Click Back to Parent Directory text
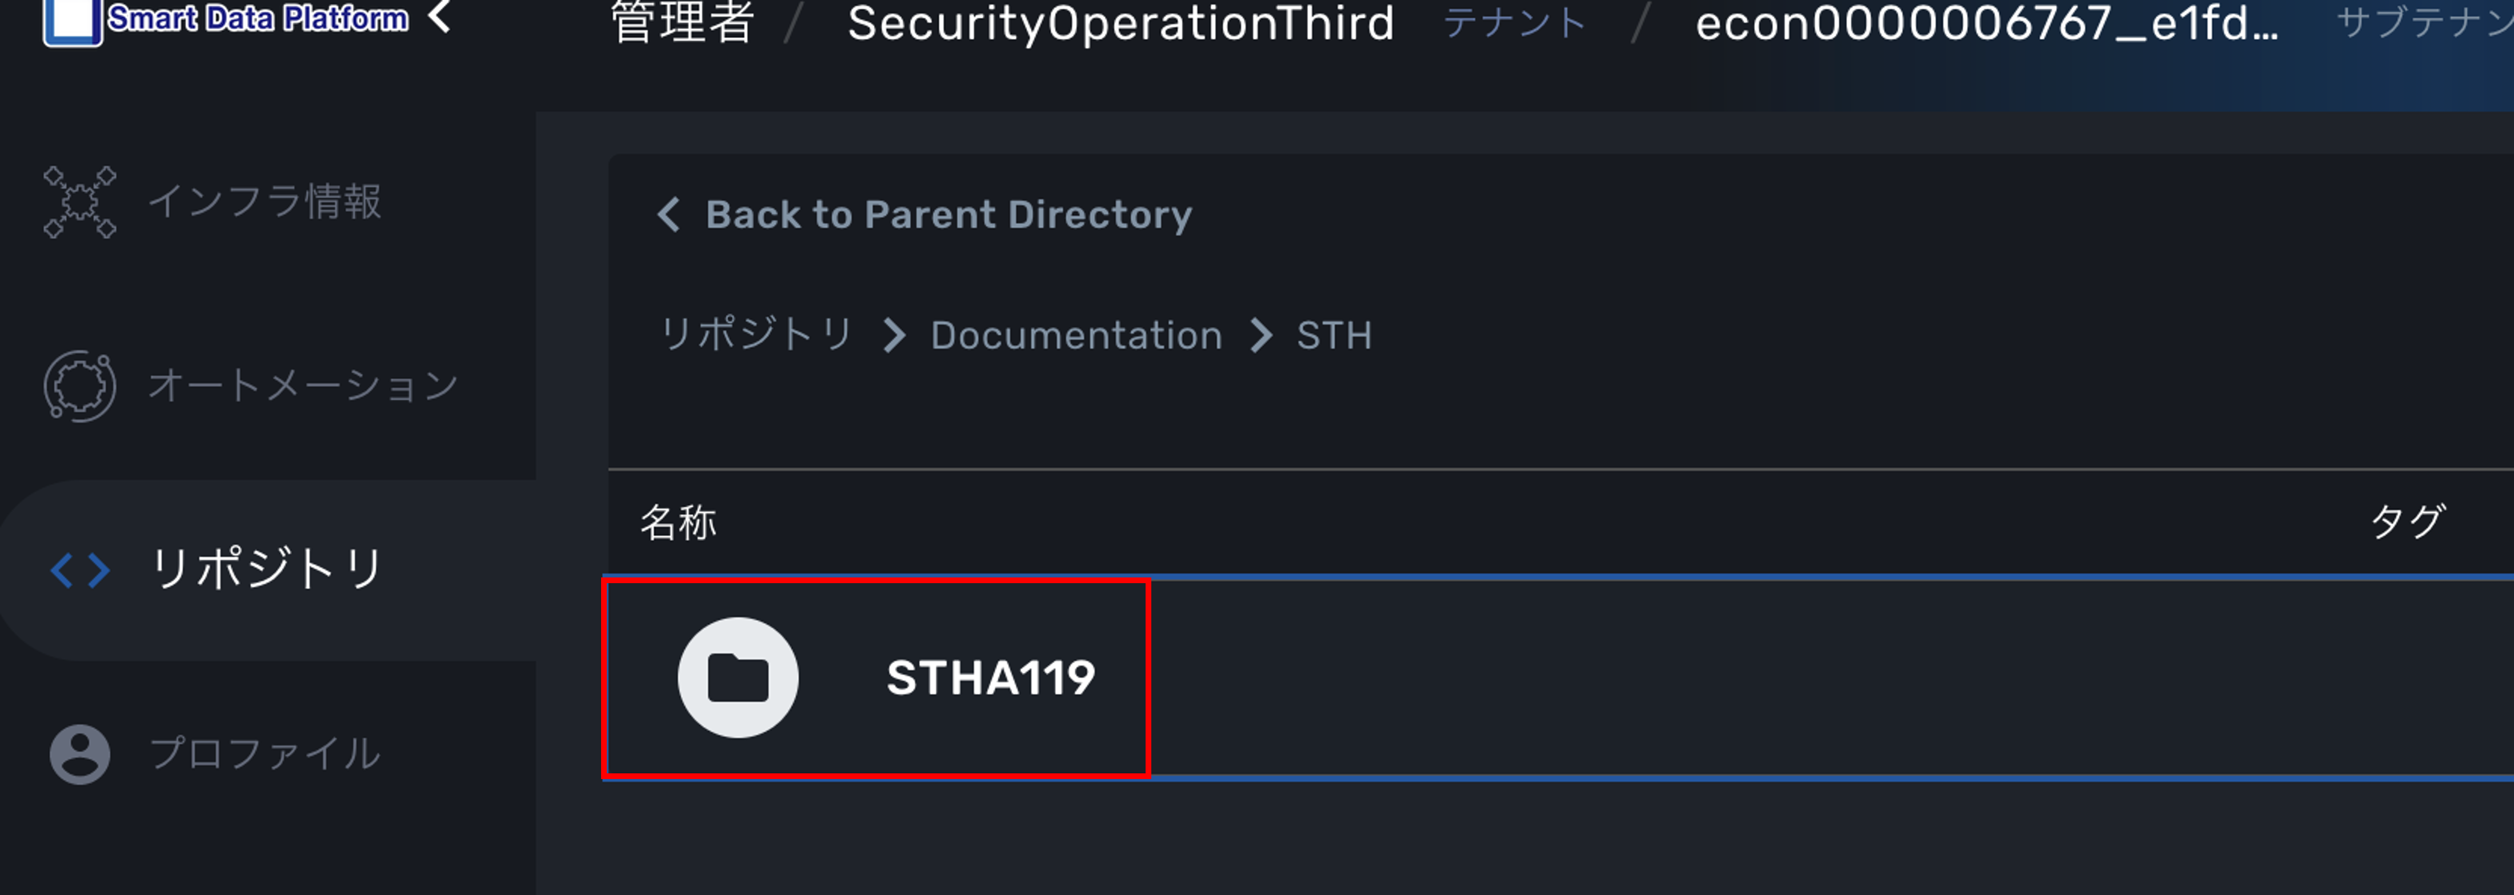Image resolution: width=2514 pixels, height=895 pixels. [948, 215]
